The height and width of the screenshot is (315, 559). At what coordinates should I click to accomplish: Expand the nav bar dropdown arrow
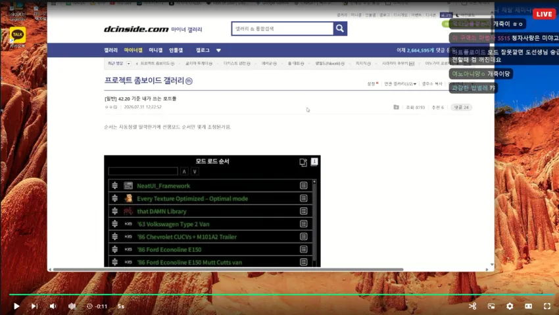218,51
